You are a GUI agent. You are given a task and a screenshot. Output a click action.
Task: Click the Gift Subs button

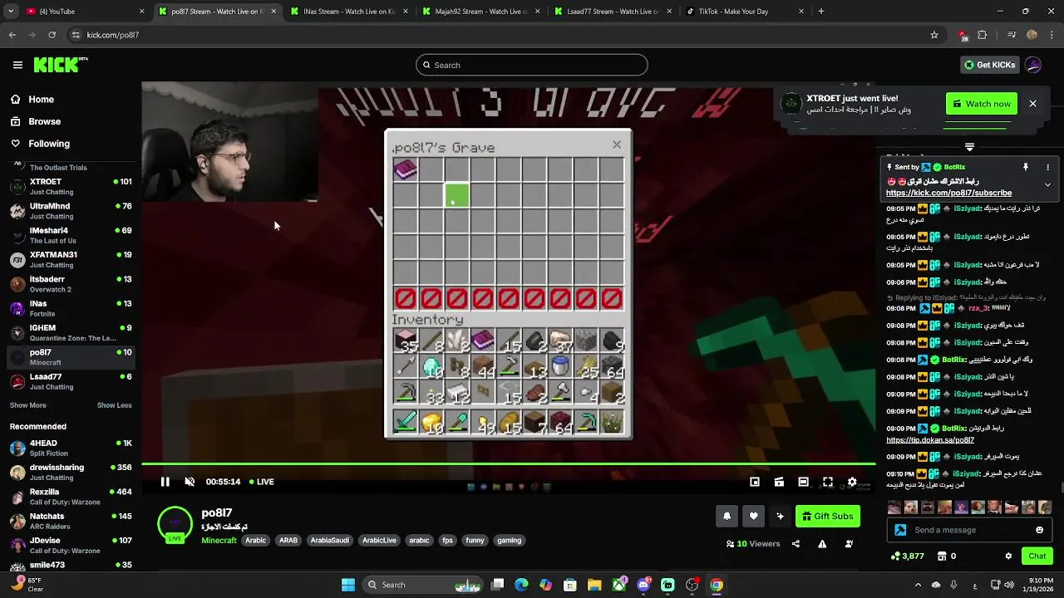(x=827, y=516)
